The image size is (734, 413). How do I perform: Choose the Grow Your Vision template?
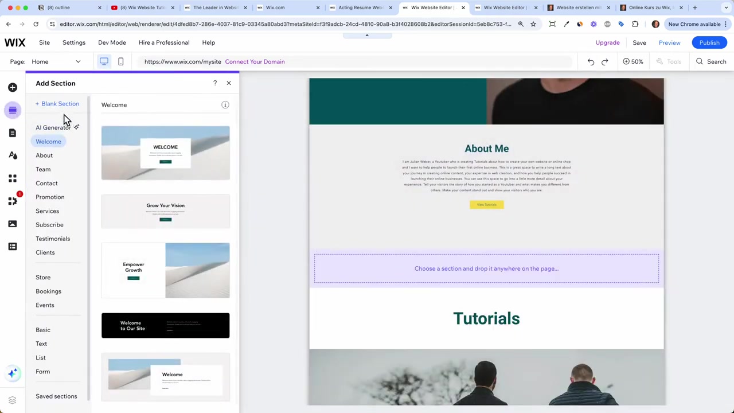click(x=165, y=211)
